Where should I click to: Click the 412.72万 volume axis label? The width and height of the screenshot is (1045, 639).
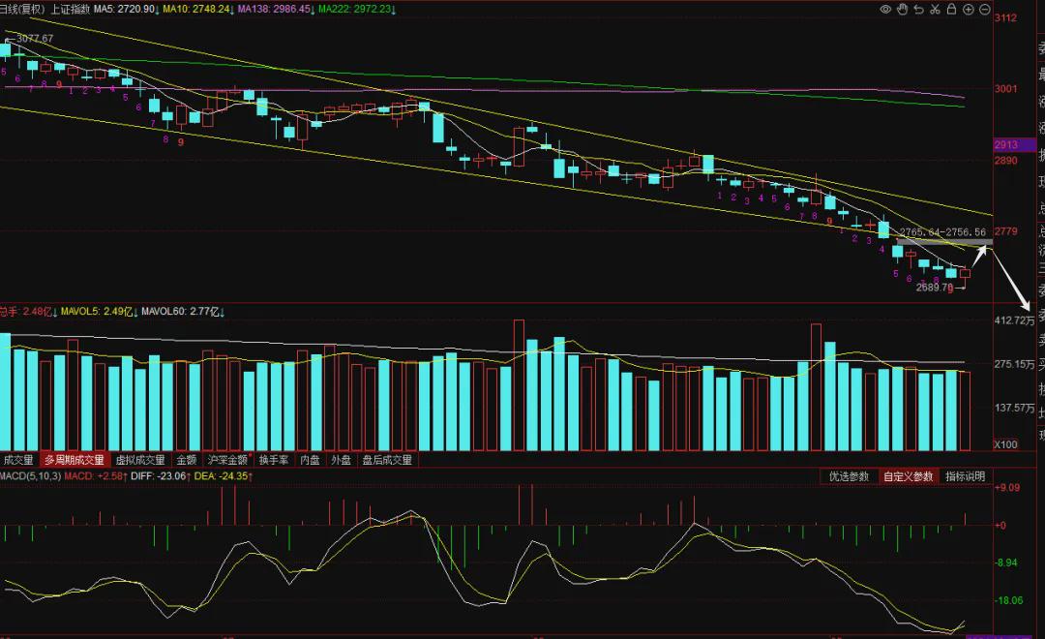point(1014,320)
